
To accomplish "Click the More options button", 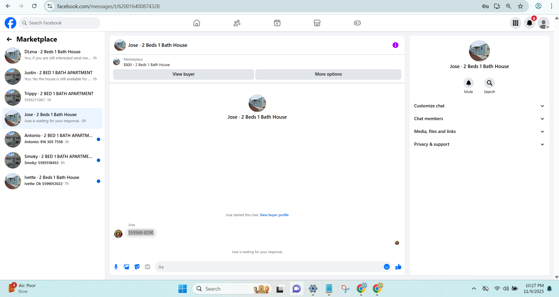I will click(x=328, y=74).
